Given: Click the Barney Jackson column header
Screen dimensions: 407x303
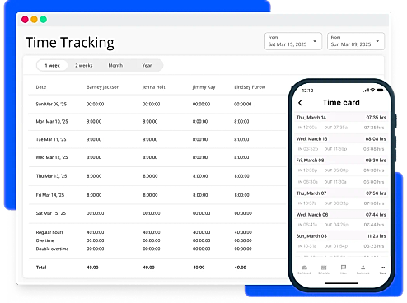Looking at the screenshot, I should 103,87.
